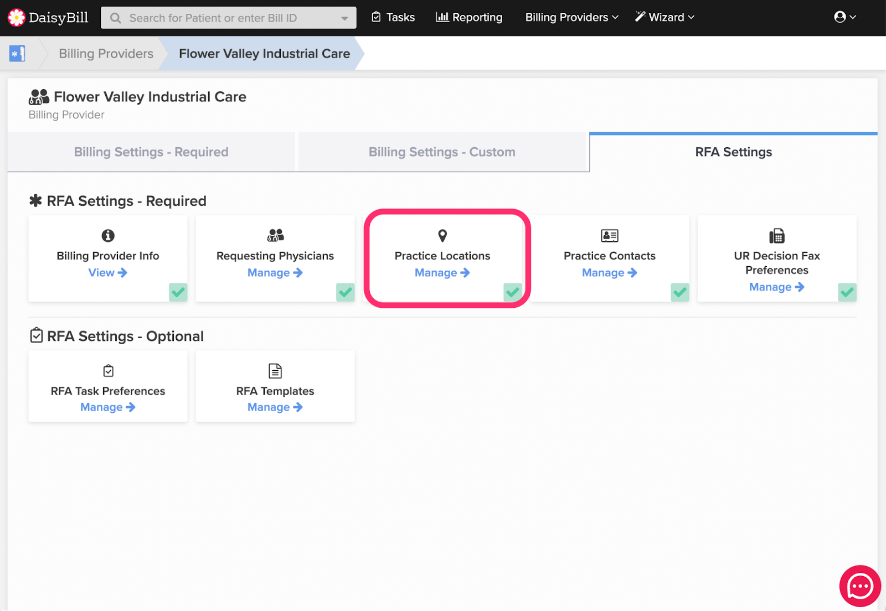Open Tasks in the top navigation

(x=393, y=17)
